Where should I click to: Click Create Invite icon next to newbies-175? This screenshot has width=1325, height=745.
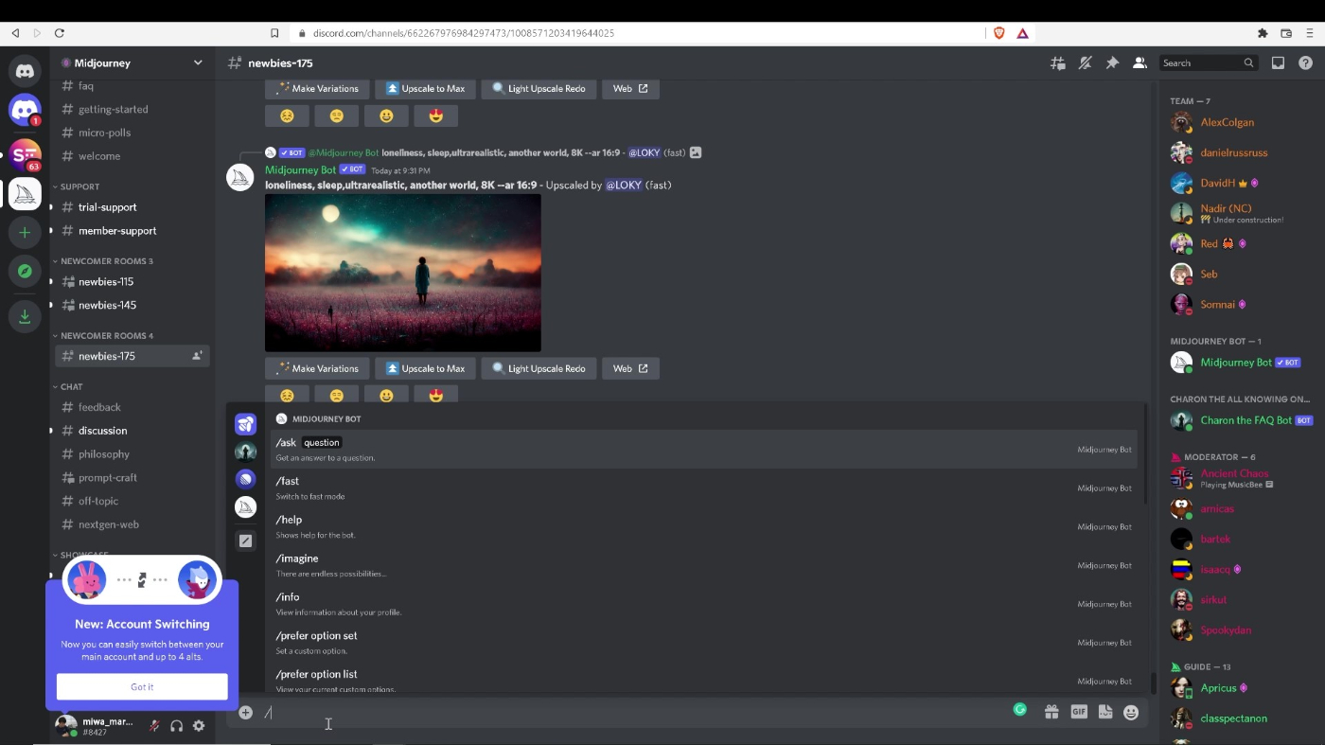click(x=197, y=356)
